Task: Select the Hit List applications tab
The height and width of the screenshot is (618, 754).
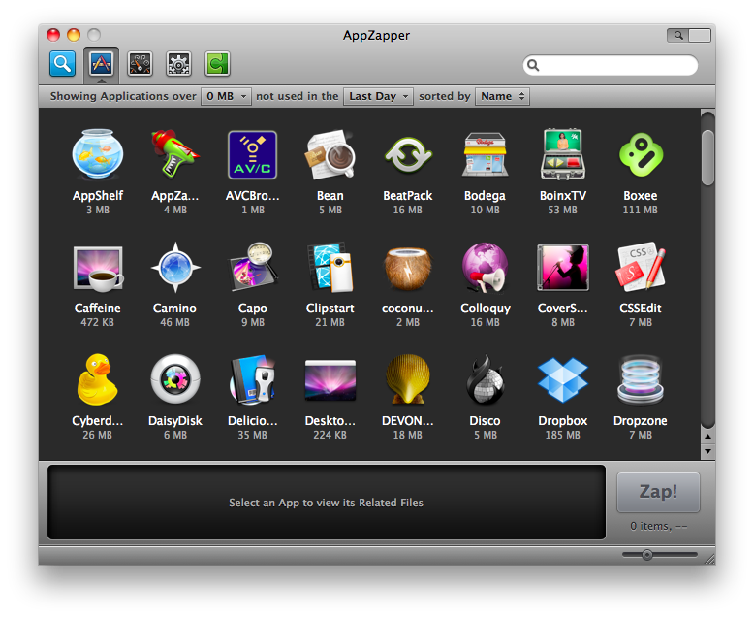Action: 101,63
